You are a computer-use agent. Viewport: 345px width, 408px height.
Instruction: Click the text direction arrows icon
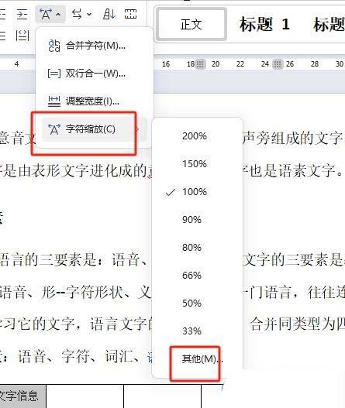77,14
